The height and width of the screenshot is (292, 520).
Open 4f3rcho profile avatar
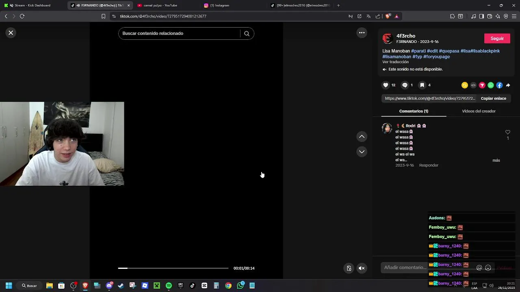(387, 39)
